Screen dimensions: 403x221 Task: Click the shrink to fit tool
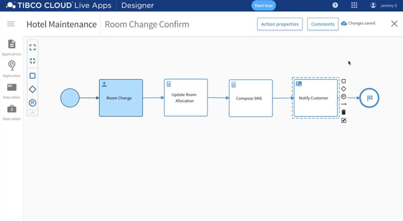[33, 61]
